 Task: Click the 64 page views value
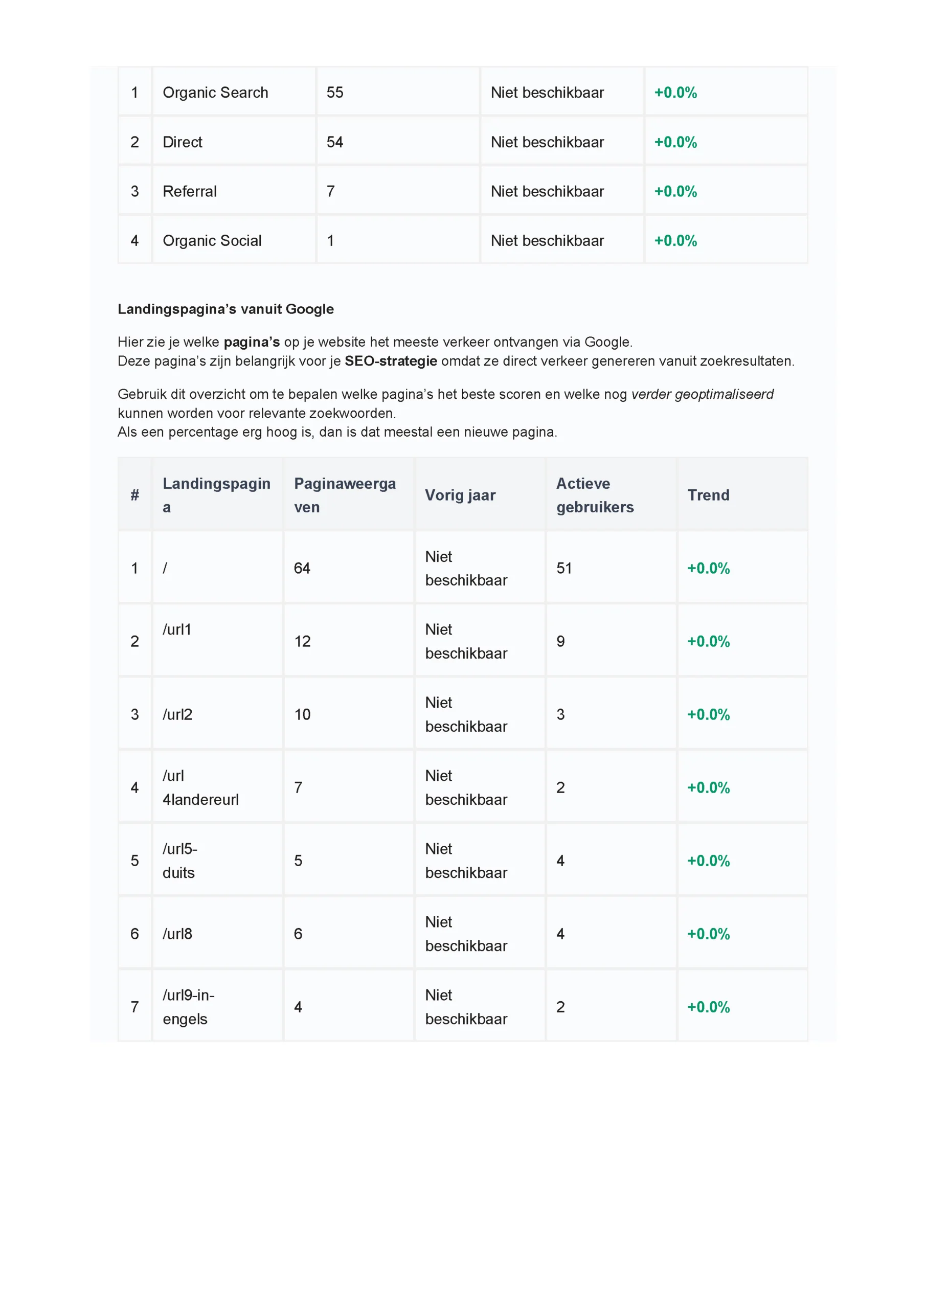coord(302,569)
